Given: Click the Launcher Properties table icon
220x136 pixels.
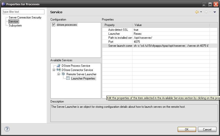Looking at the screenshot, I should coord(68,78).
